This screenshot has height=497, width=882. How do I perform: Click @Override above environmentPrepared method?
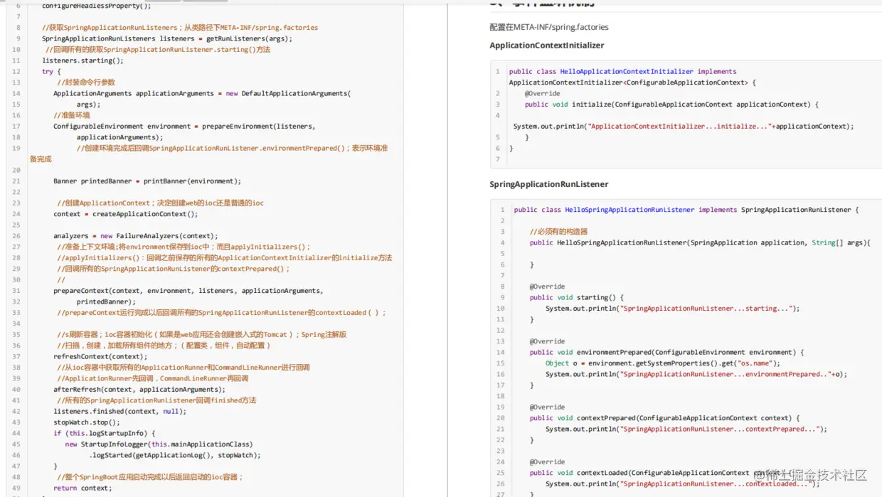[547, 341]
